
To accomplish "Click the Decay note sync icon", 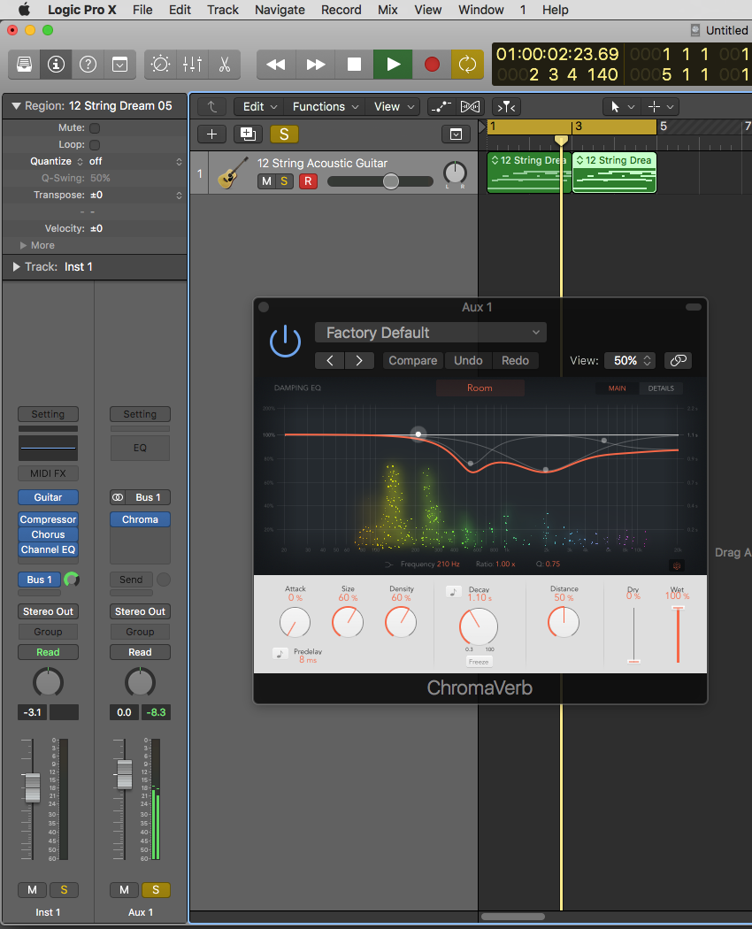I will tap(454, 592).
